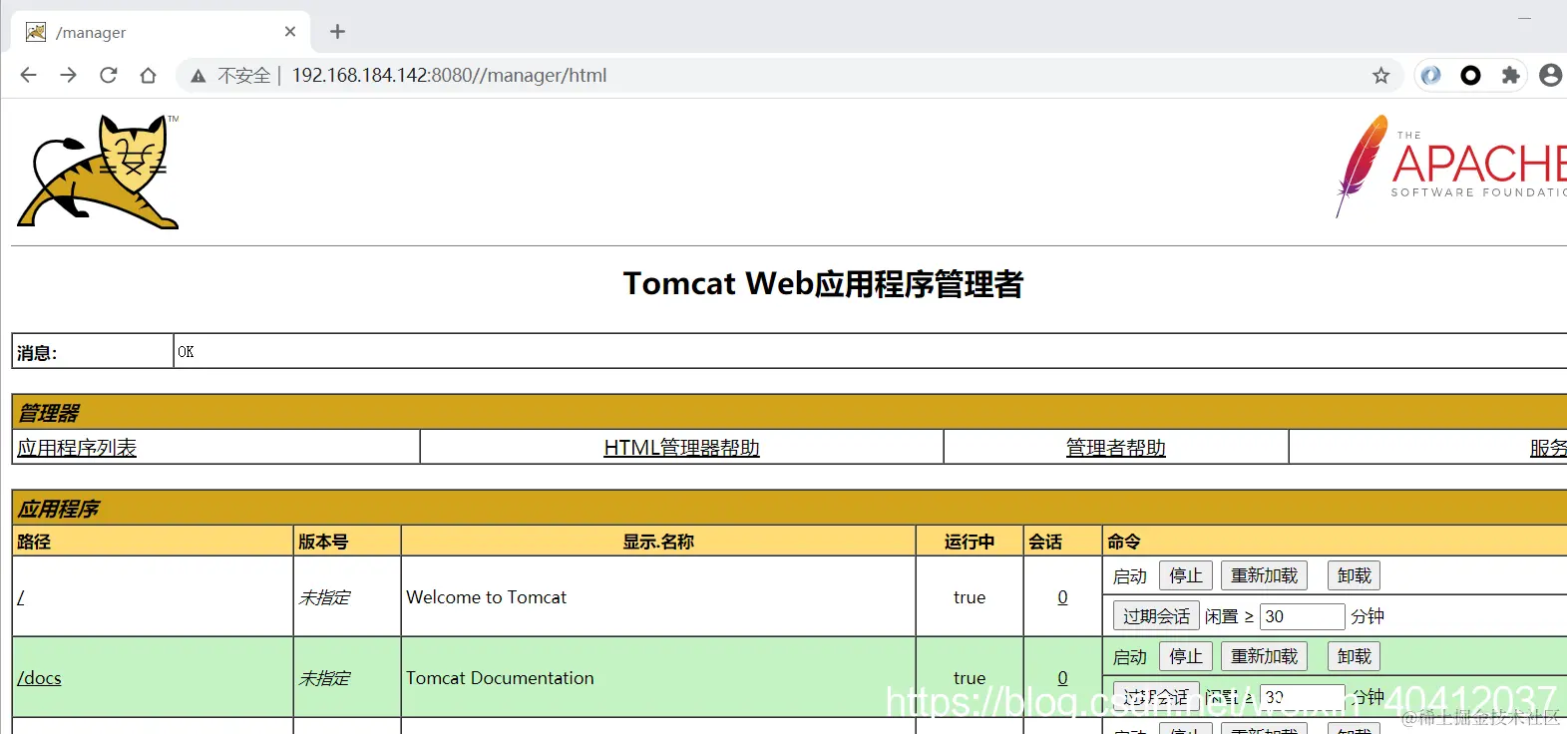The image size is (1567, 734).
Task: Click the 显示.名称 column header
Action: tap(658, 542)
